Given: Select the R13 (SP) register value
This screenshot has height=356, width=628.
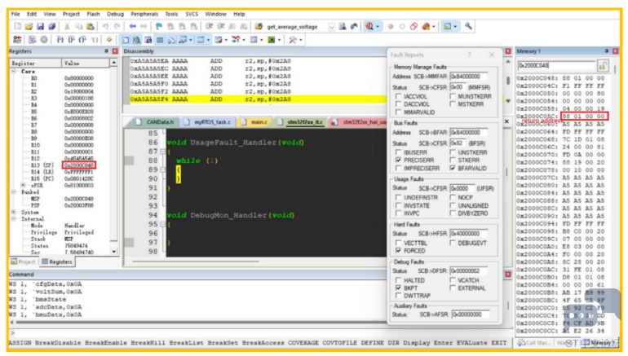Looking at the screenshot, I should pyautogui.click(x=79, y=165).
